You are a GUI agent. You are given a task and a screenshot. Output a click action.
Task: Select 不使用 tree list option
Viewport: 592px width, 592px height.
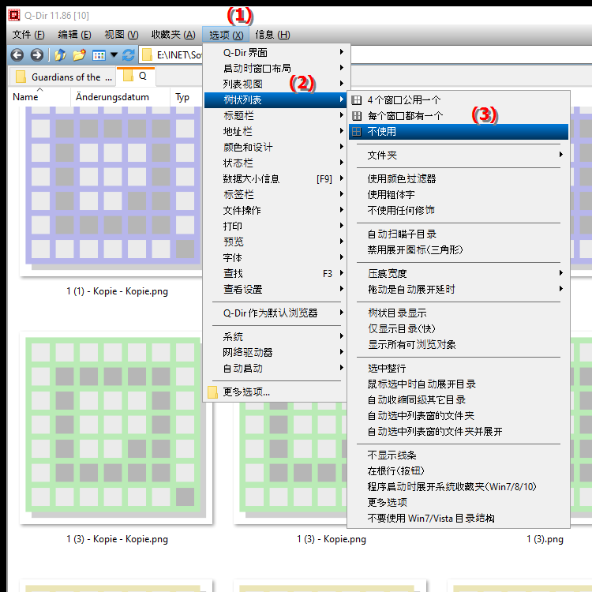click(459, 132)
